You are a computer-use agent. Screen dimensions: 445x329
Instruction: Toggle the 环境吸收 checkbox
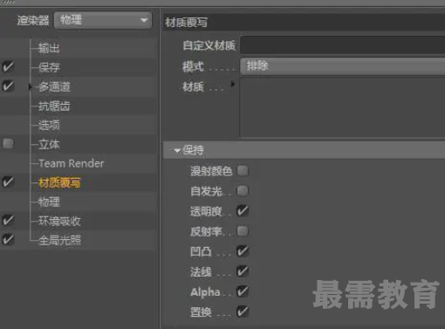pyautogui.click(x=8, y=220)
